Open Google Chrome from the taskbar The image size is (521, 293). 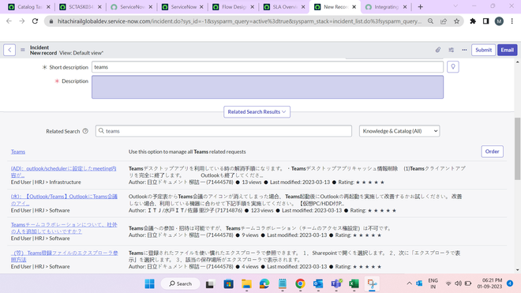(300, 284)
